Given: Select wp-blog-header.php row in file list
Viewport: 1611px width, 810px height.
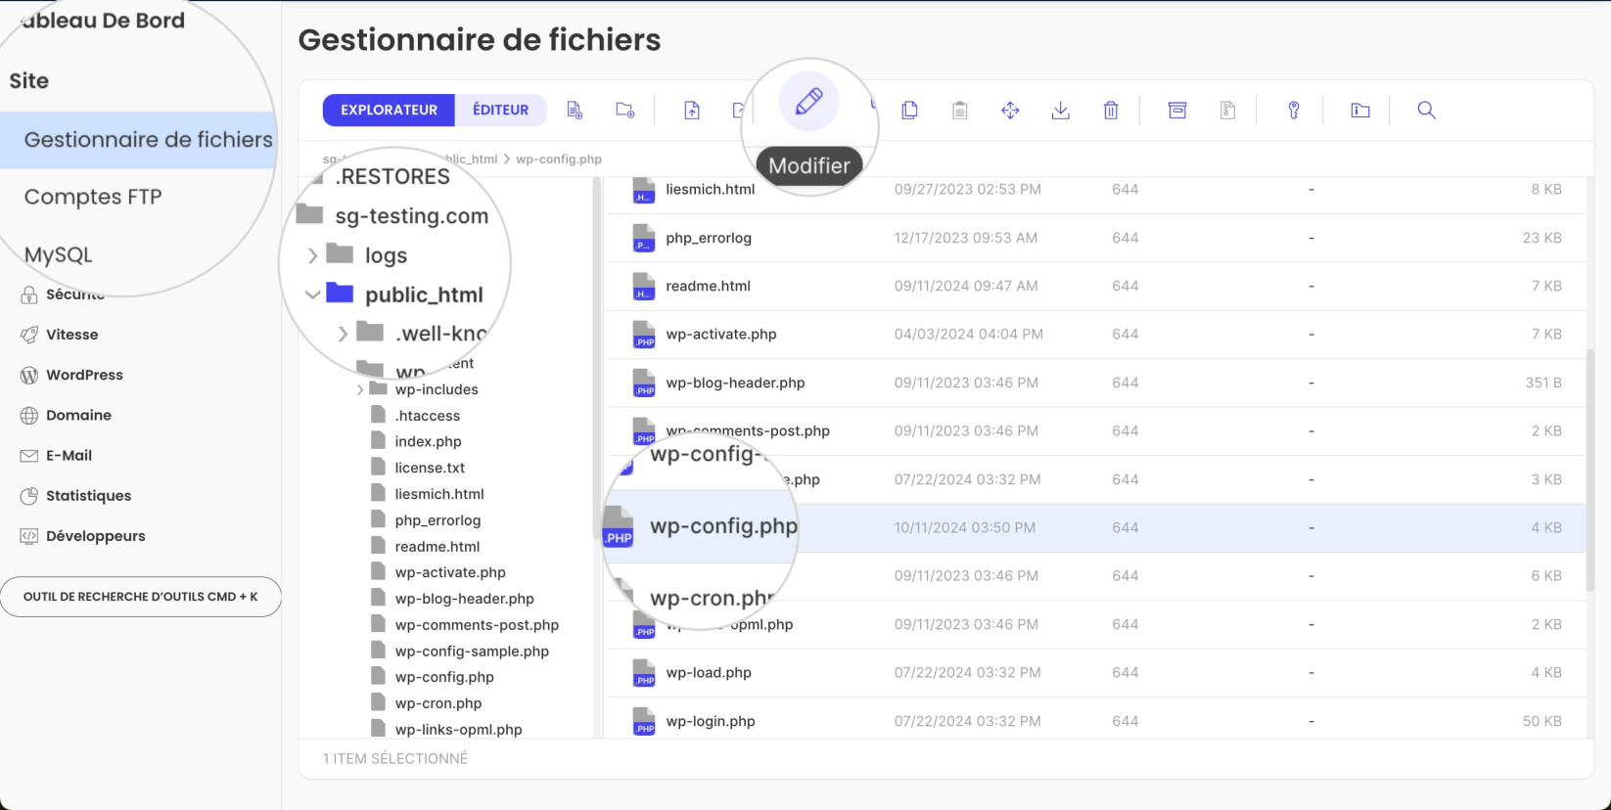Looking at the screenshot, I should [1094, 383].
